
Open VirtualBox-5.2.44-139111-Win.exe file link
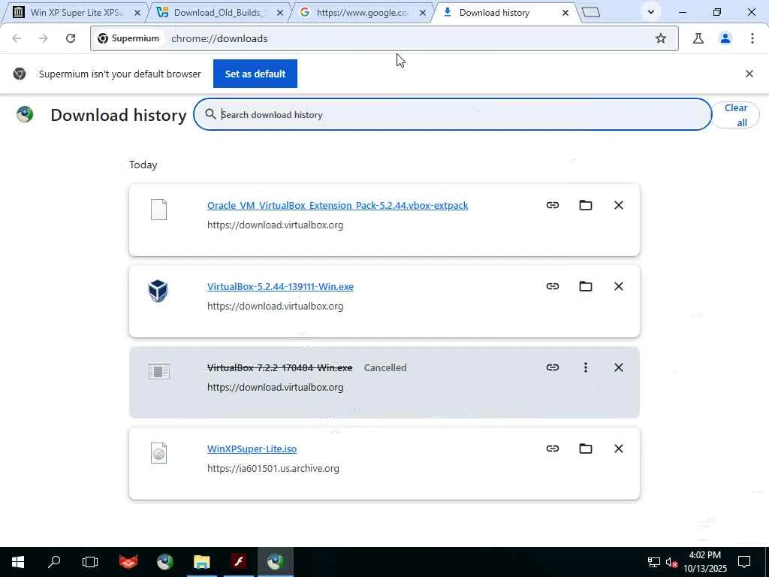pos(280,286)
